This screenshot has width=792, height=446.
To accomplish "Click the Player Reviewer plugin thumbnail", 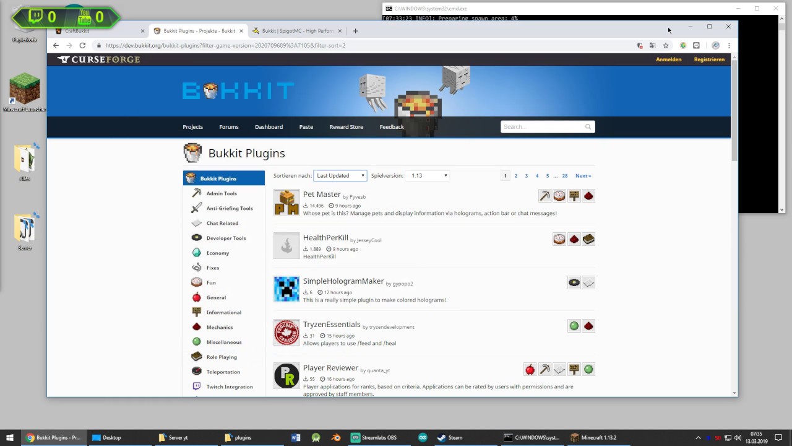I will (286, 376).
